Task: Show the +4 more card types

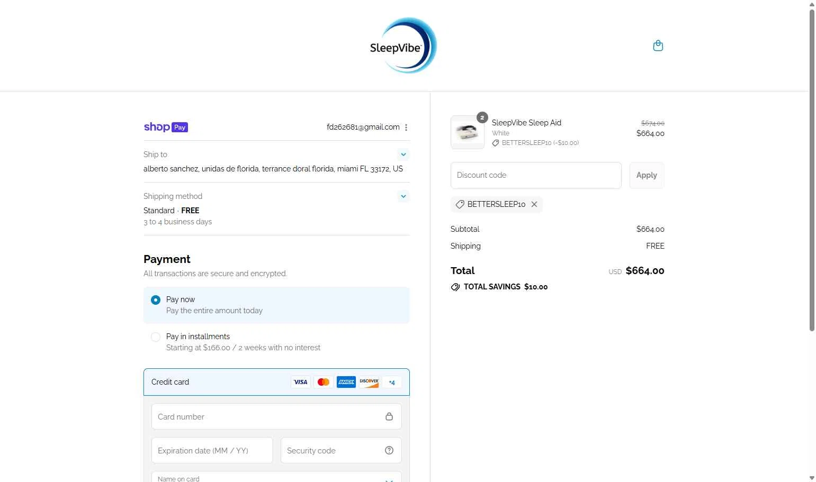Action: tap(392, 382)
